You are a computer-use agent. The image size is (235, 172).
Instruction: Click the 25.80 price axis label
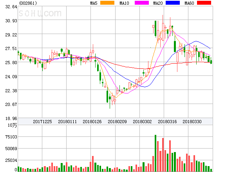point(11,63)
